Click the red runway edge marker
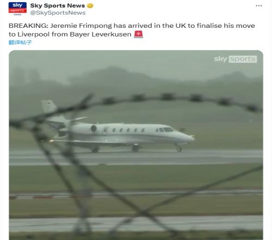Image resolution: width=272 pixels, height=240 pixels. pyautogui.click(x=43, y=197)
